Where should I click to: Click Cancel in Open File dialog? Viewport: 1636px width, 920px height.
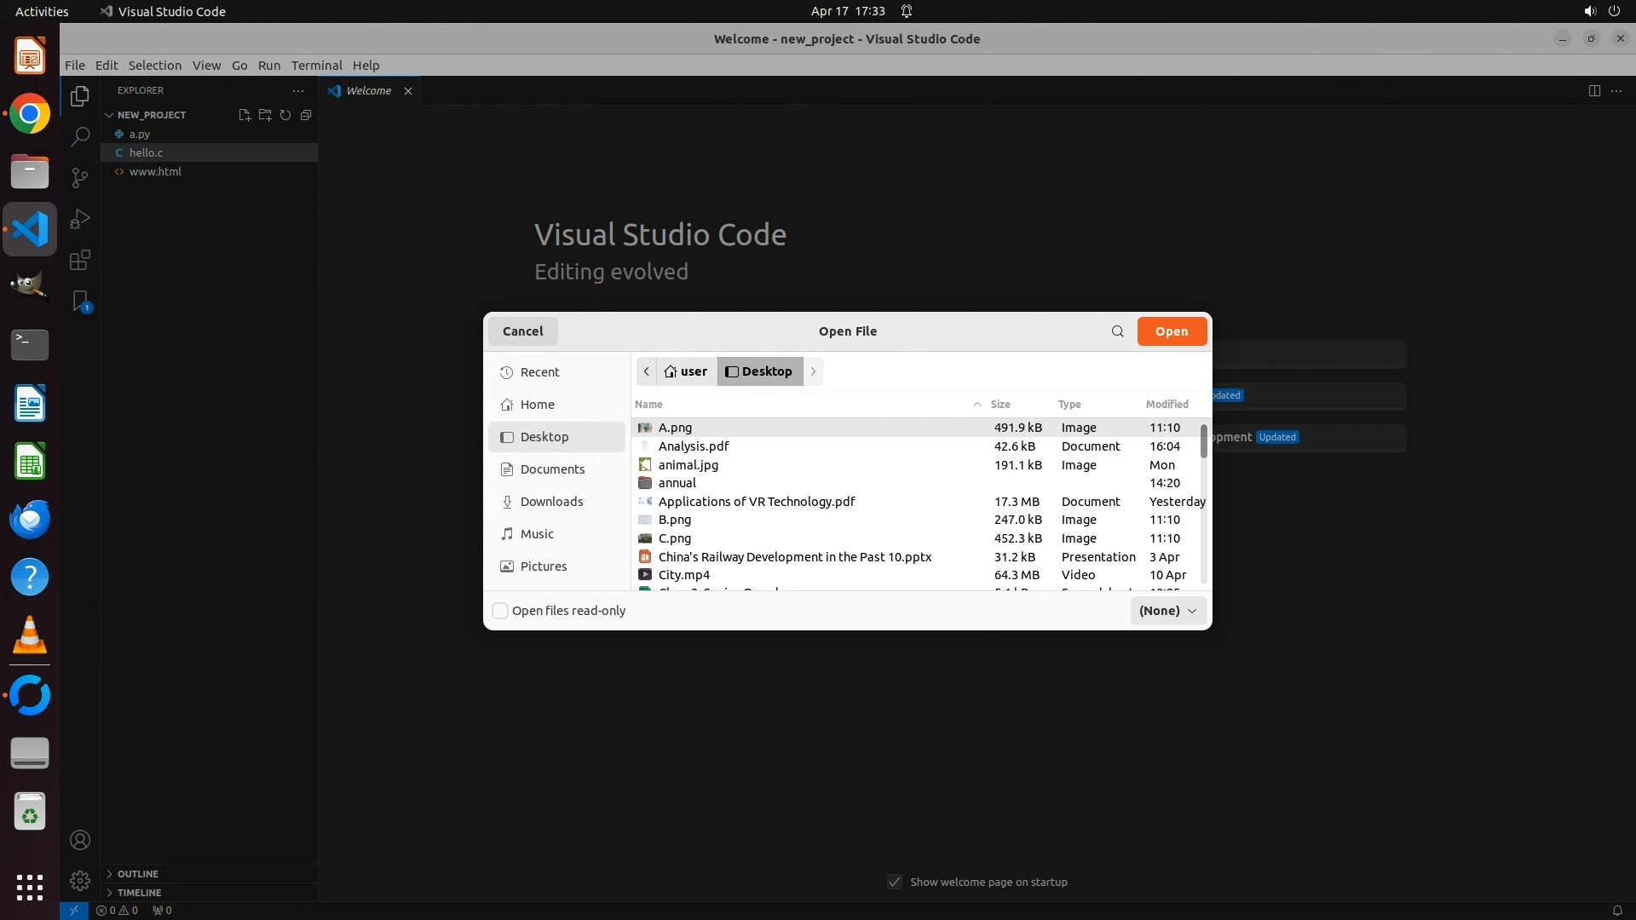(522, 331)
